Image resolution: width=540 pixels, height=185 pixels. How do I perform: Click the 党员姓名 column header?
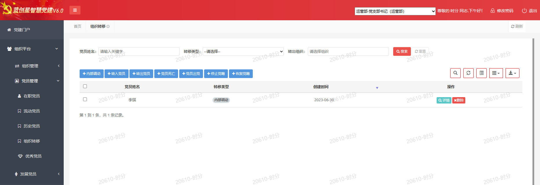[x=132, y=87]
